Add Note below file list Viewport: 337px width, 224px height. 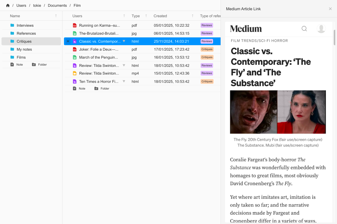79,89
